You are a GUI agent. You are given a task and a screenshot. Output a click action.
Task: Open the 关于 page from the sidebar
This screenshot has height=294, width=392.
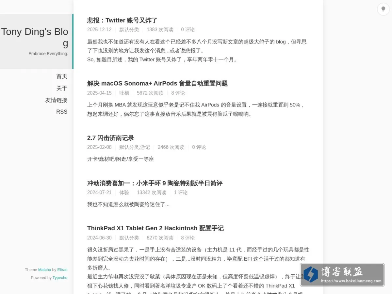62,88
